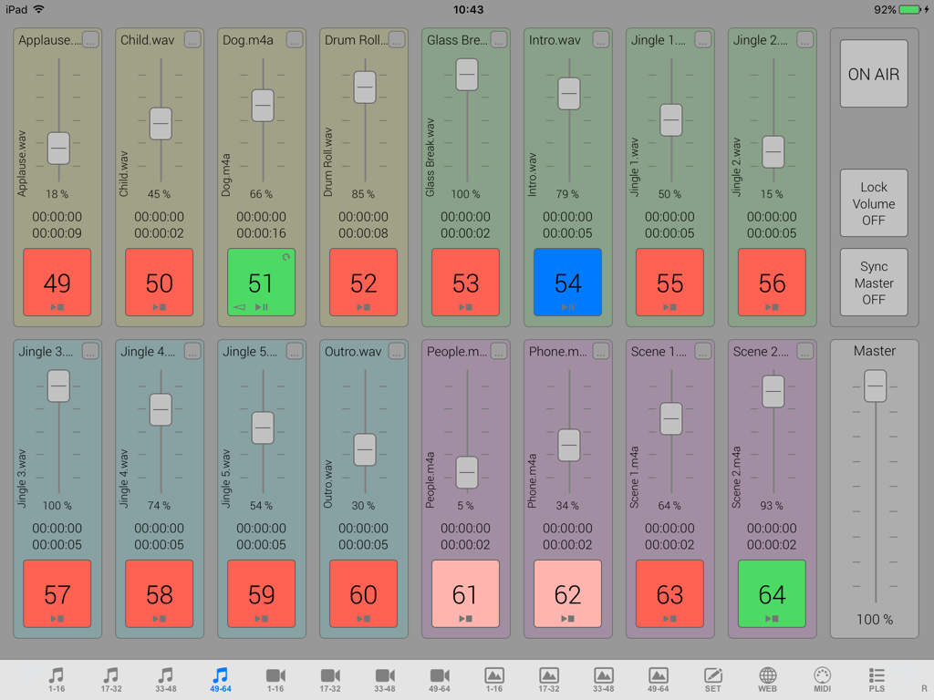
Task: Open the SET edit icon
Action: (x=713, y=680)
